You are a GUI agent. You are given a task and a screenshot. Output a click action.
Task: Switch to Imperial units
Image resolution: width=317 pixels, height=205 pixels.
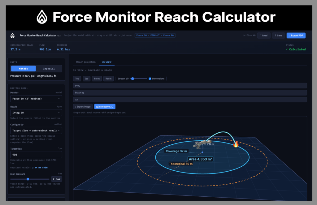(x=49, y=69)
